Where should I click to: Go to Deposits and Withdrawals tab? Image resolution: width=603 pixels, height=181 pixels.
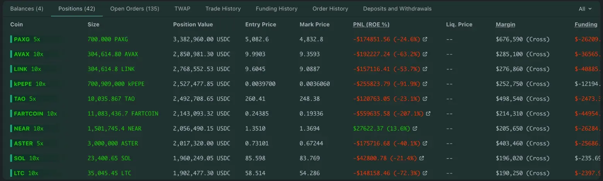[397, 8]
